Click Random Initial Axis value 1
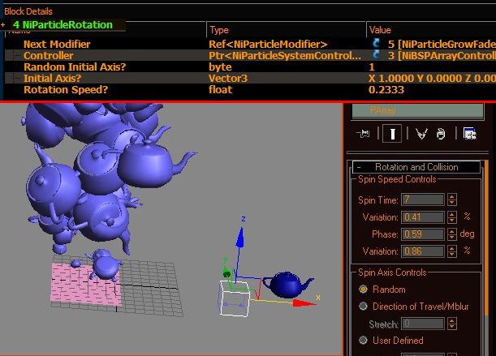The height and width of the screenshot is (356, 496). [372, 67]
